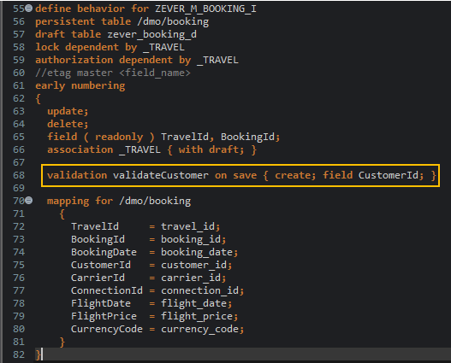Click line number 75 in the gutter
Viewport: 451px width, 363px height.
[19, 265]
